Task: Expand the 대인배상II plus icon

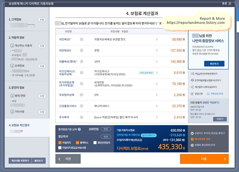Action: point(81,50)
